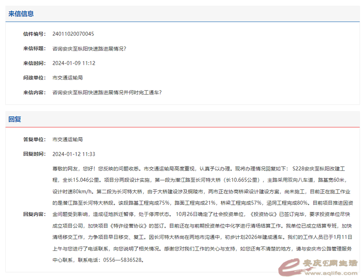Select the 来信标题 label
The height and width of the screenshot is (279, 362).
(x=34, y=48)
